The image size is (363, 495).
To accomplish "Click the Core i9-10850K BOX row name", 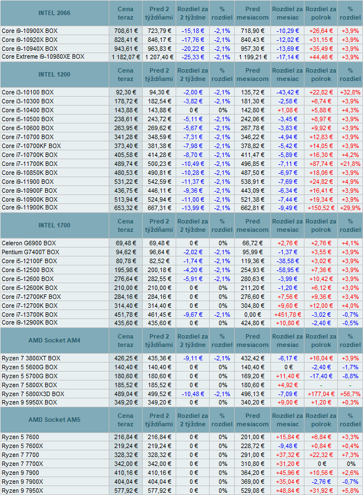I will [30, 173].
